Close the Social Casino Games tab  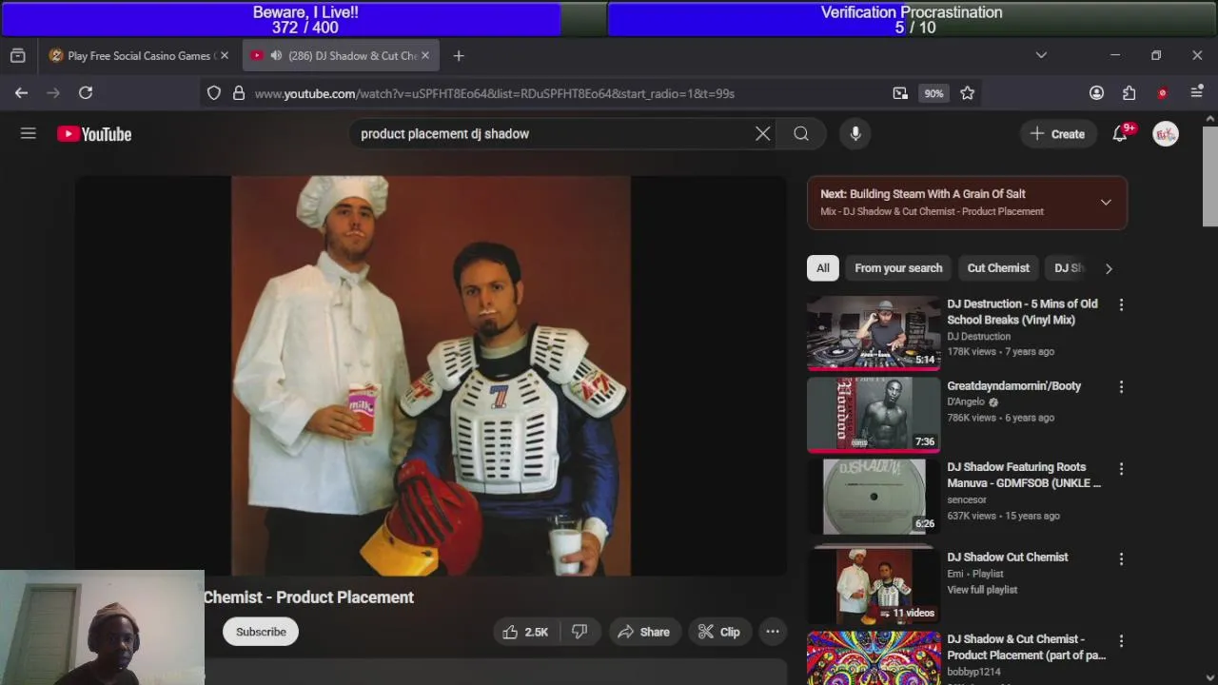pos(225,56)
